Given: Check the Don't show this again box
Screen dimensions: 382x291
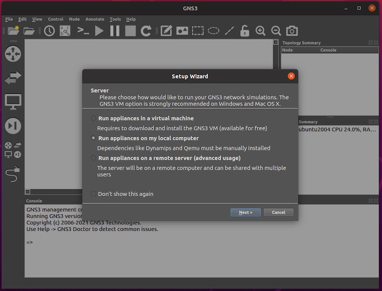Looking at the screenshot, I should (93, 194).
